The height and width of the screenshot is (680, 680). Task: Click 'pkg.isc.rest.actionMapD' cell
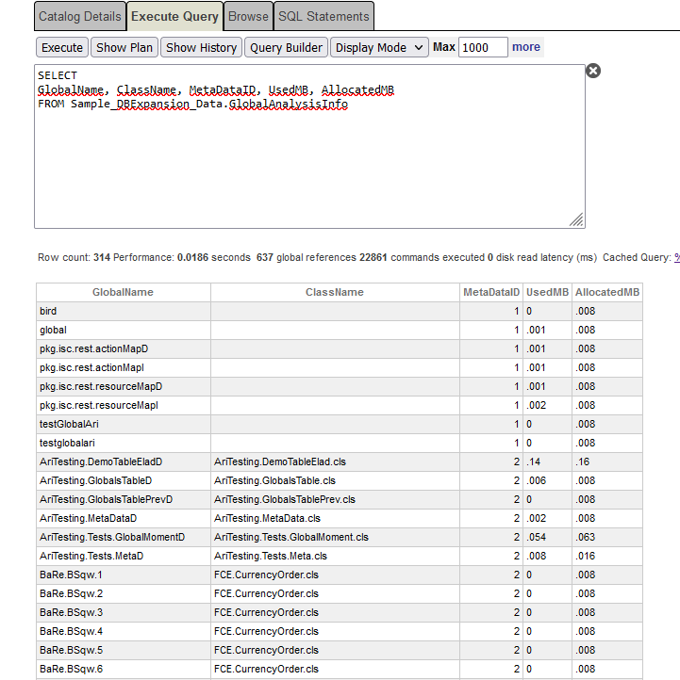pos(123,349)
